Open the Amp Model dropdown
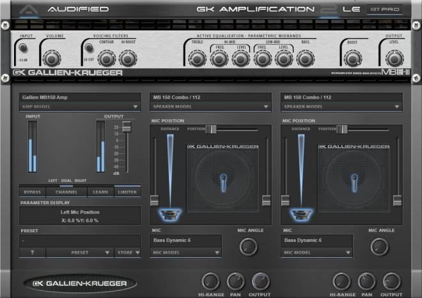Image resolution: width=422 pixels, height=298 pixels. [80, 107]
